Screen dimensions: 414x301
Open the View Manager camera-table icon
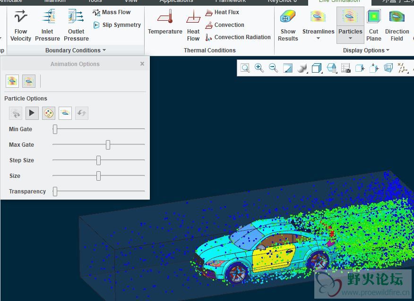point(345,68)
